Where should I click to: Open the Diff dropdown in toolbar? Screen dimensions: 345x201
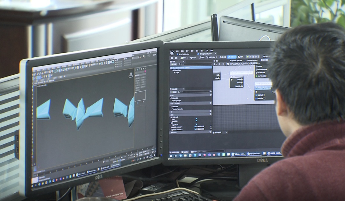click(x=193, y=57)
